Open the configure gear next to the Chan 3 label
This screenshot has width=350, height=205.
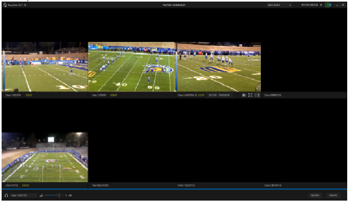pyautogui.click(x=196, y=96)
